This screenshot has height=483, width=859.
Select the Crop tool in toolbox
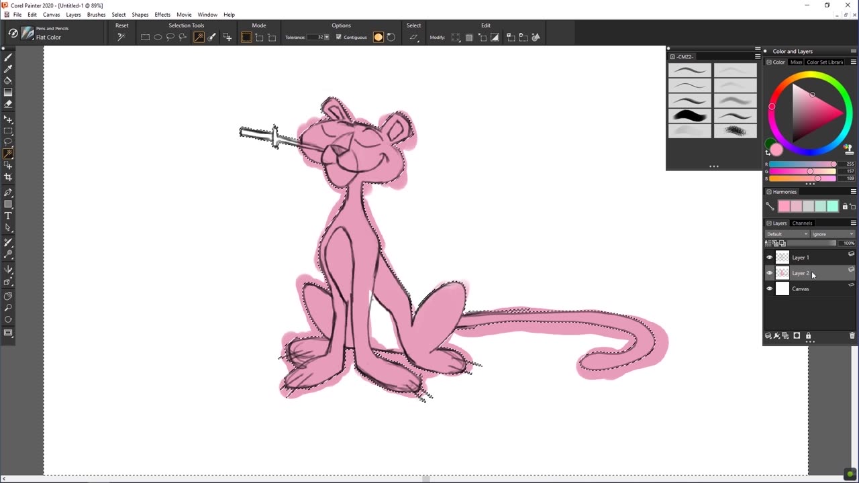8,177
